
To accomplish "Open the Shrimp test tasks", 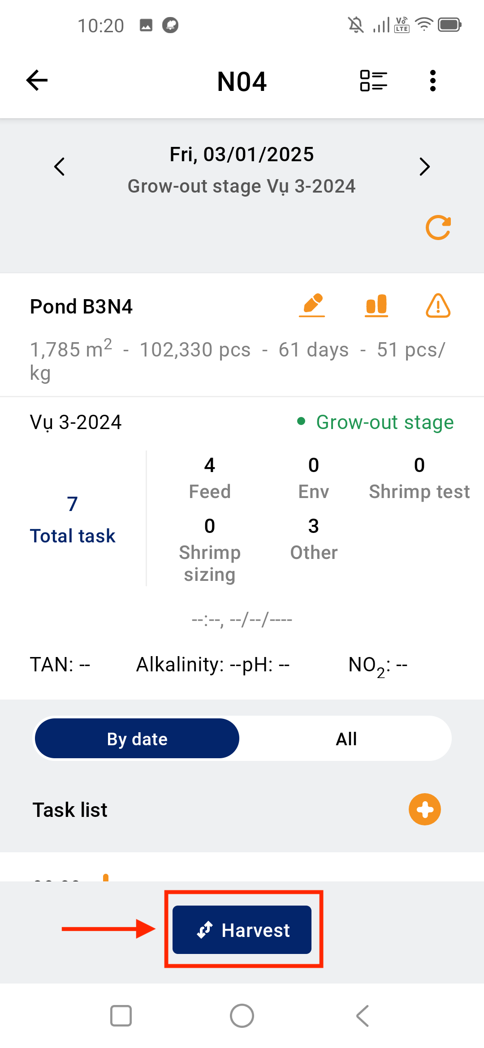I will point(419,478).
